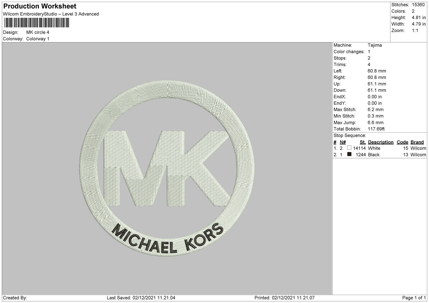Screen dimensions: 429x303
Task: Click the Up value 61.1 mm
Action: 377,84
